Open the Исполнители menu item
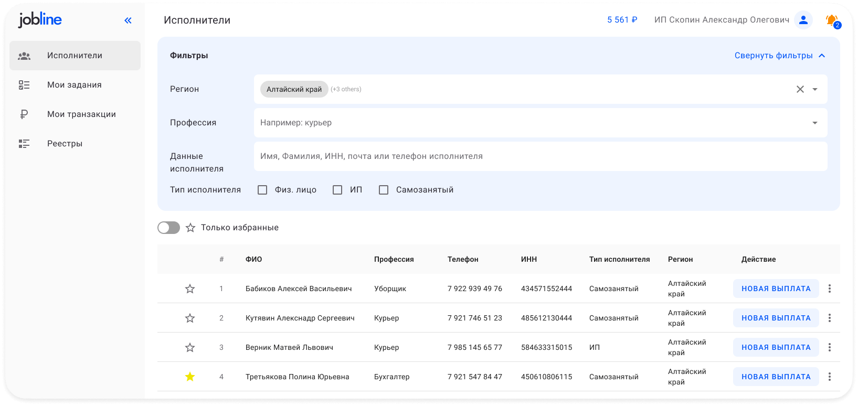Image resolution: width=858 pixels, height=406 pixels. click(x=75, y=56)
